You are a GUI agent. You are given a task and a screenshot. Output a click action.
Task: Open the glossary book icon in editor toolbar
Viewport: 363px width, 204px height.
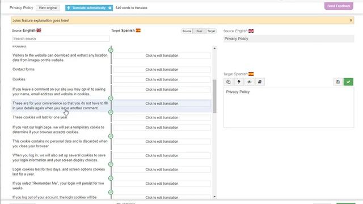click(x=260, y=82)
